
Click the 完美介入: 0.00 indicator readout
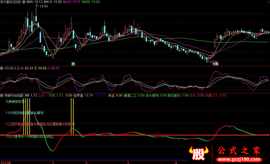click(216, 96)
